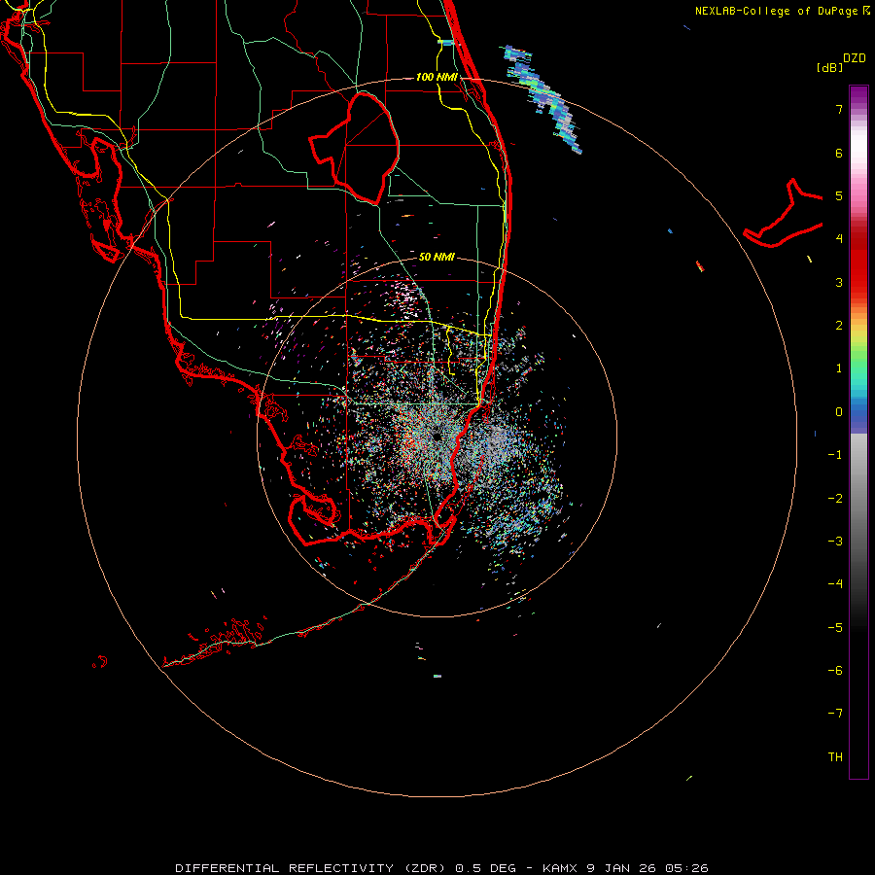This screenshot has height=875, width=875.
Task: Click the 4 value on color scale
Action: 839,239
